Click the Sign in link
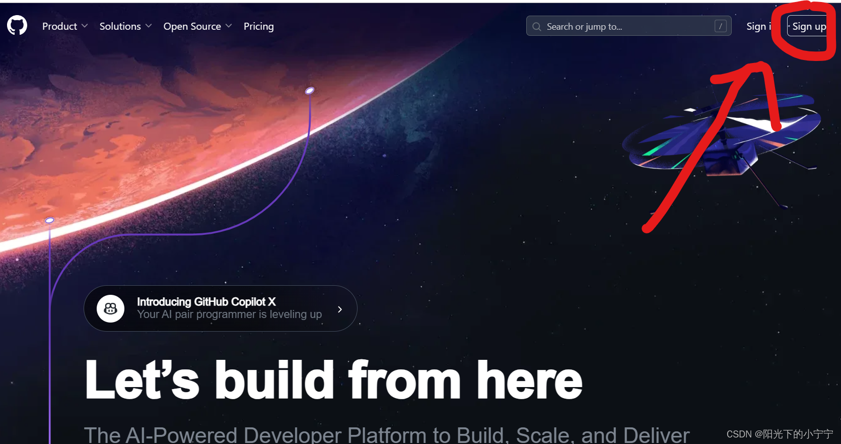 pos(759,26)
